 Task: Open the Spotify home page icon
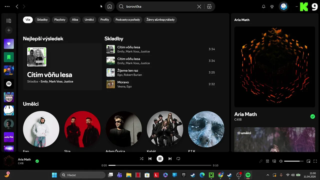click(x=109, y=6)
